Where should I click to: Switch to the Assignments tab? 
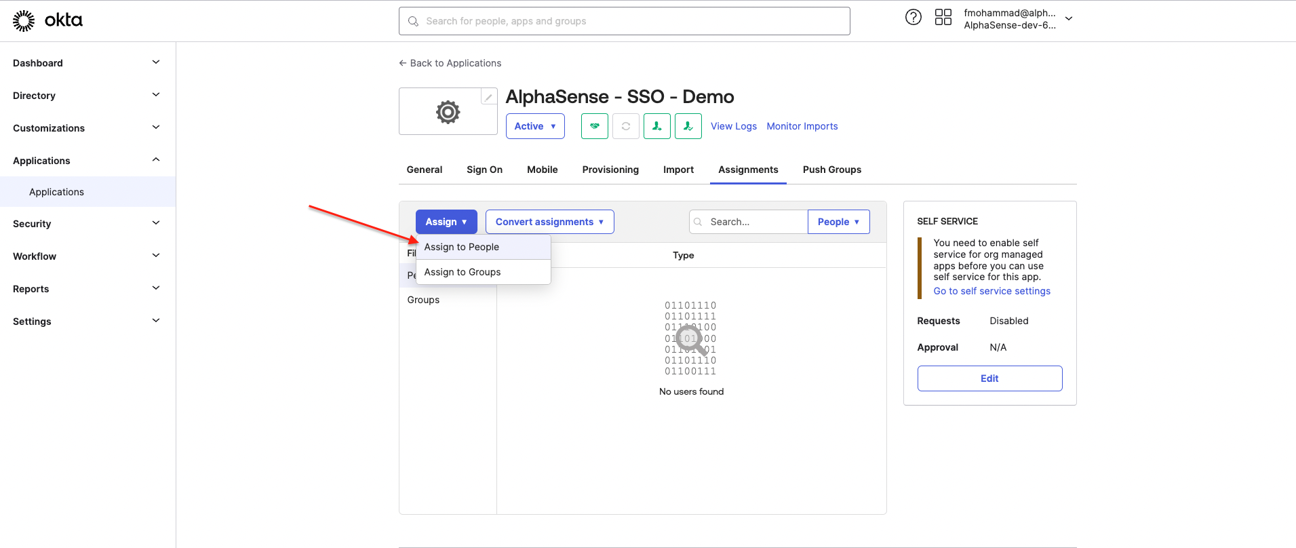(x=748, y=170)
